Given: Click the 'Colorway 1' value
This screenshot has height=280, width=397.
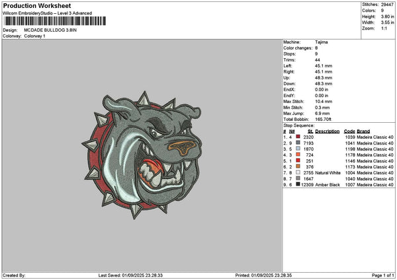Looking at the screenshot, I should point(34,36).
